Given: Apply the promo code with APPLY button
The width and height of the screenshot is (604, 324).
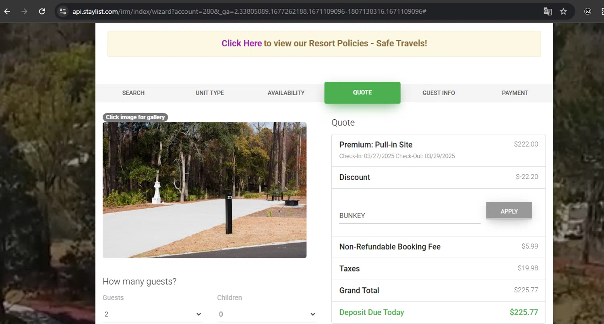Looking at the screenshot, I should (509, 211).
